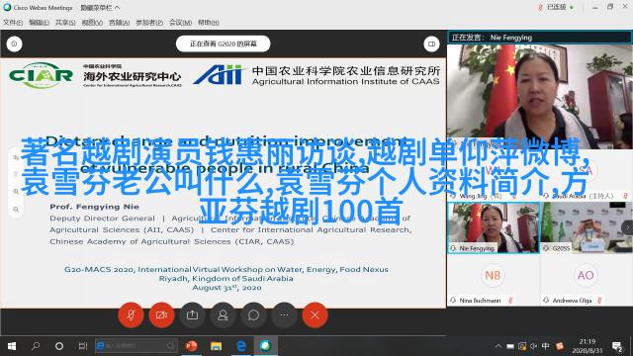This screenshot has width=633, height=356.
Task: Click the zoom-out magnifier in shared-screen sidebar
Action: point(16,210)
